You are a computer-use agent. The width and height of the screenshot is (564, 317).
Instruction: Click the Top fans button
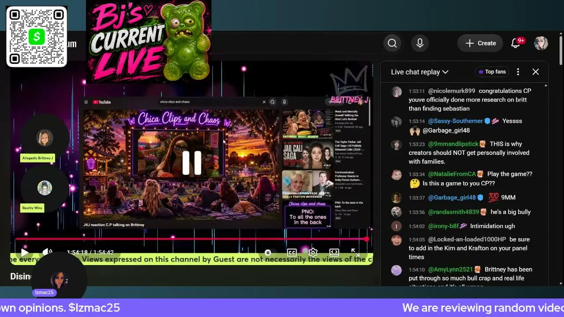(x=492, y=72)
